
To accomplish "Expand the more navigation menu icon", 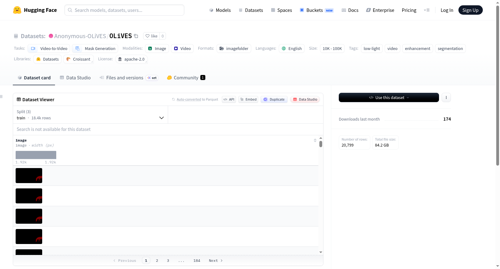I will click(427, 10).
